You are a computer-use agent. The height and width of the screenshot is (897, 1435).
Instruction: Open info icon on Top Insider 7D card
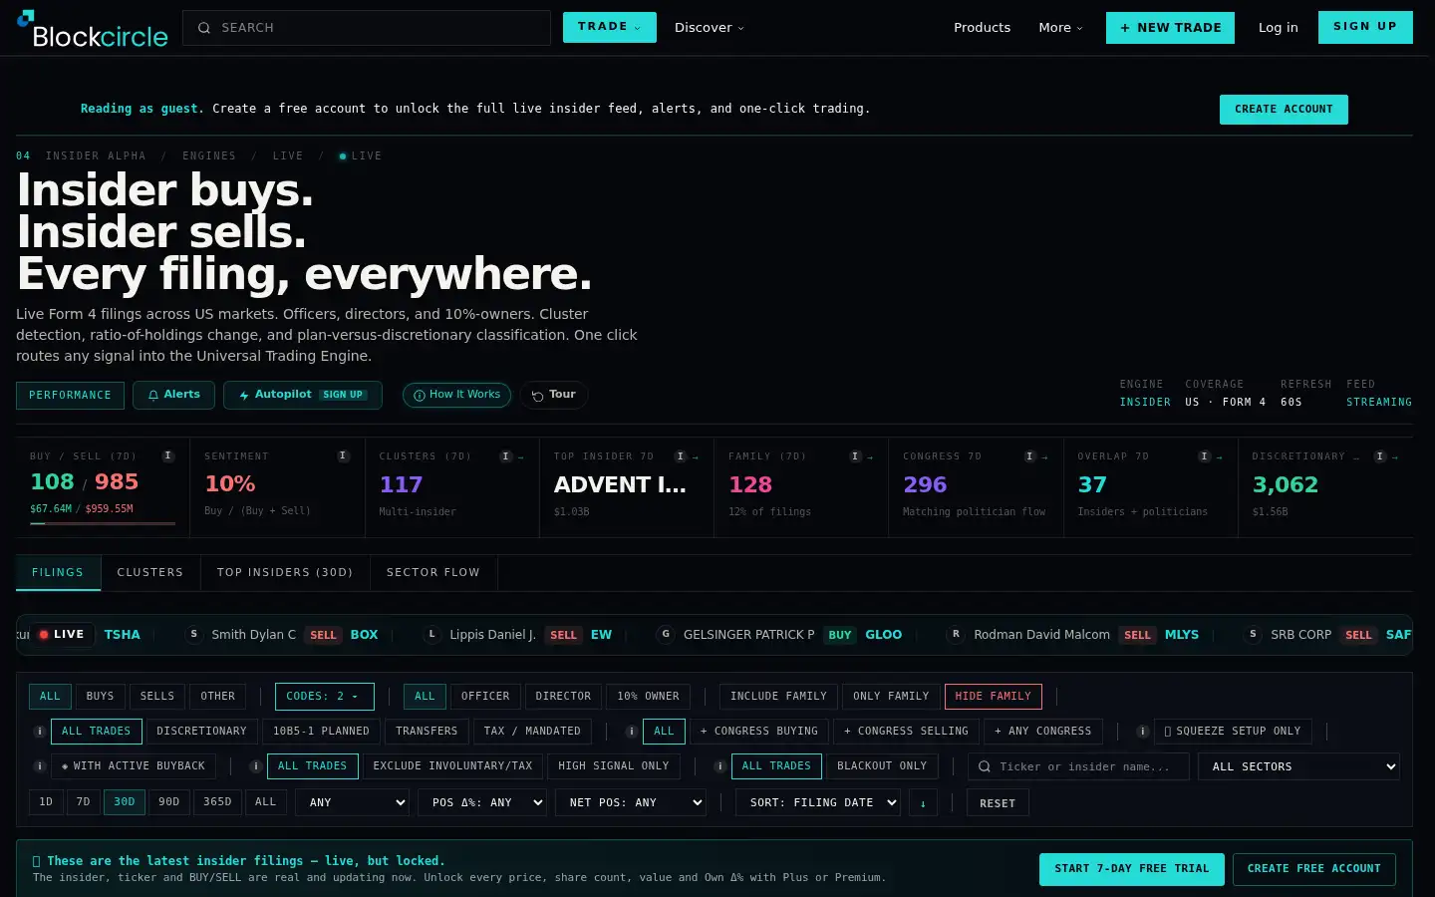(x=681, y=456)
